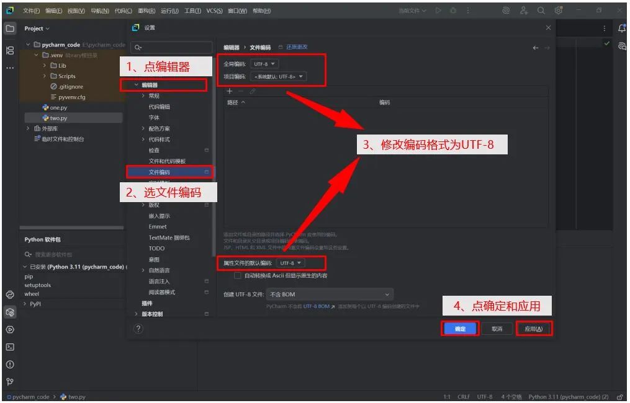Click UTF-8 encoding in the status bar
The height and width of the screenshot is (403, 630).
point(485,397)
